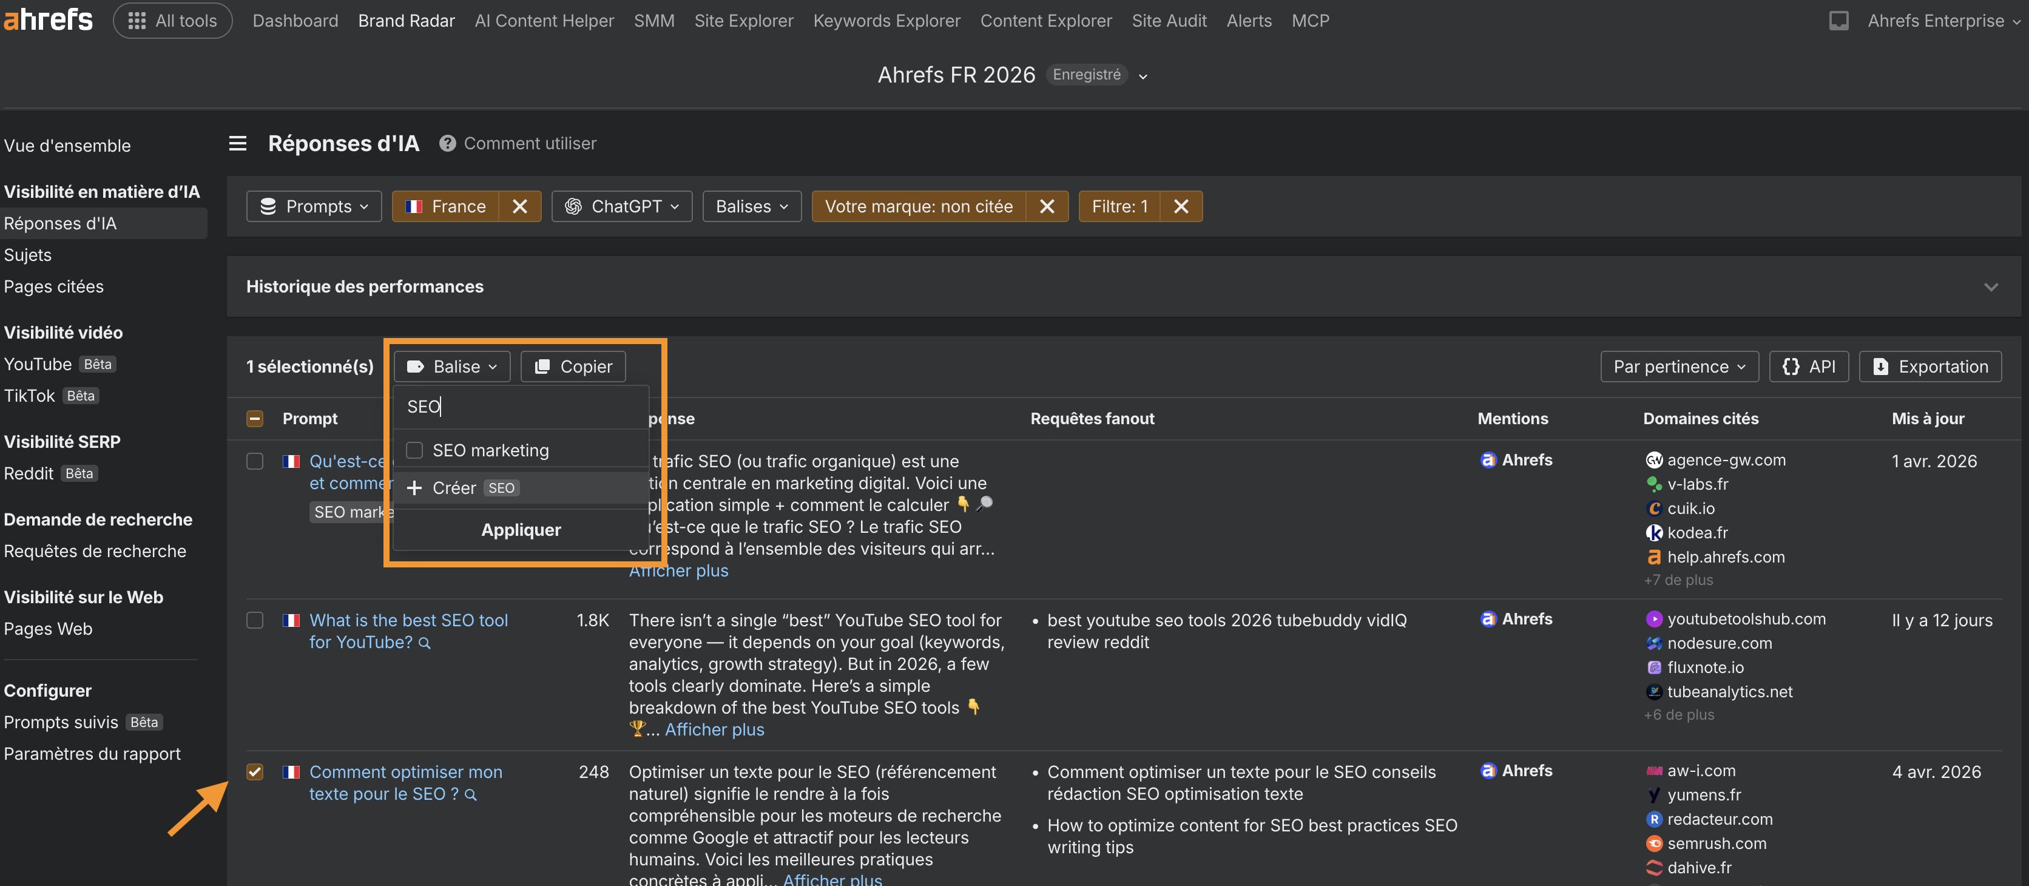2029x886 pixels.
Task: Click into the SEO tag search field
Action: pos(520,407)
